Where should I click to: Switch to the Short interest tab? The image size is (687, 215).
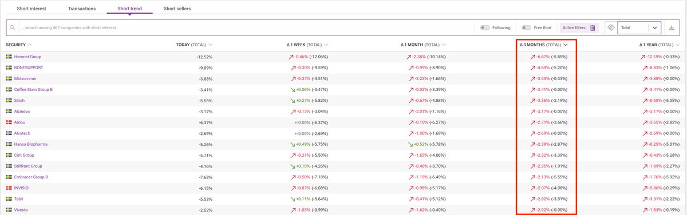31,9
